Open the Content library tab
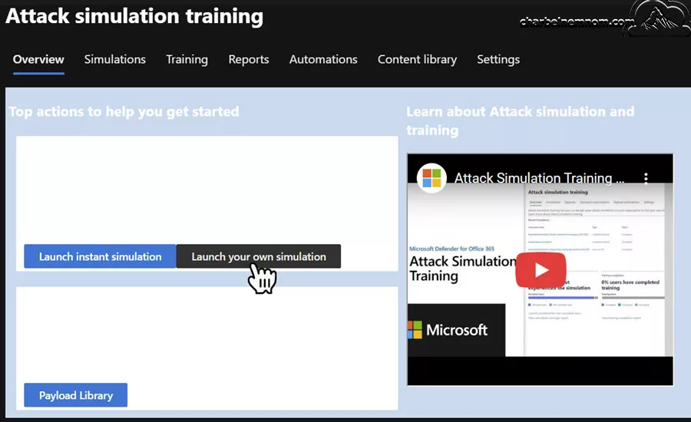The height and width of the screenshot is (422, 691). 417,60
